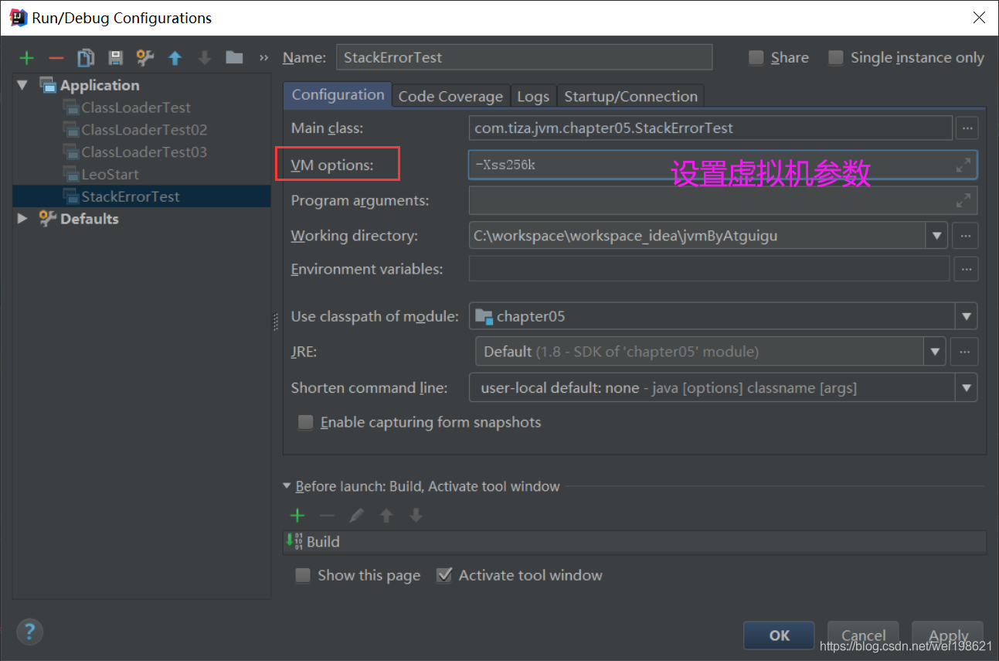Click the IntelliJ logo in title bar
Image resolution: width=999 pixels, height=661 pixels.
[x=19, y=18]
